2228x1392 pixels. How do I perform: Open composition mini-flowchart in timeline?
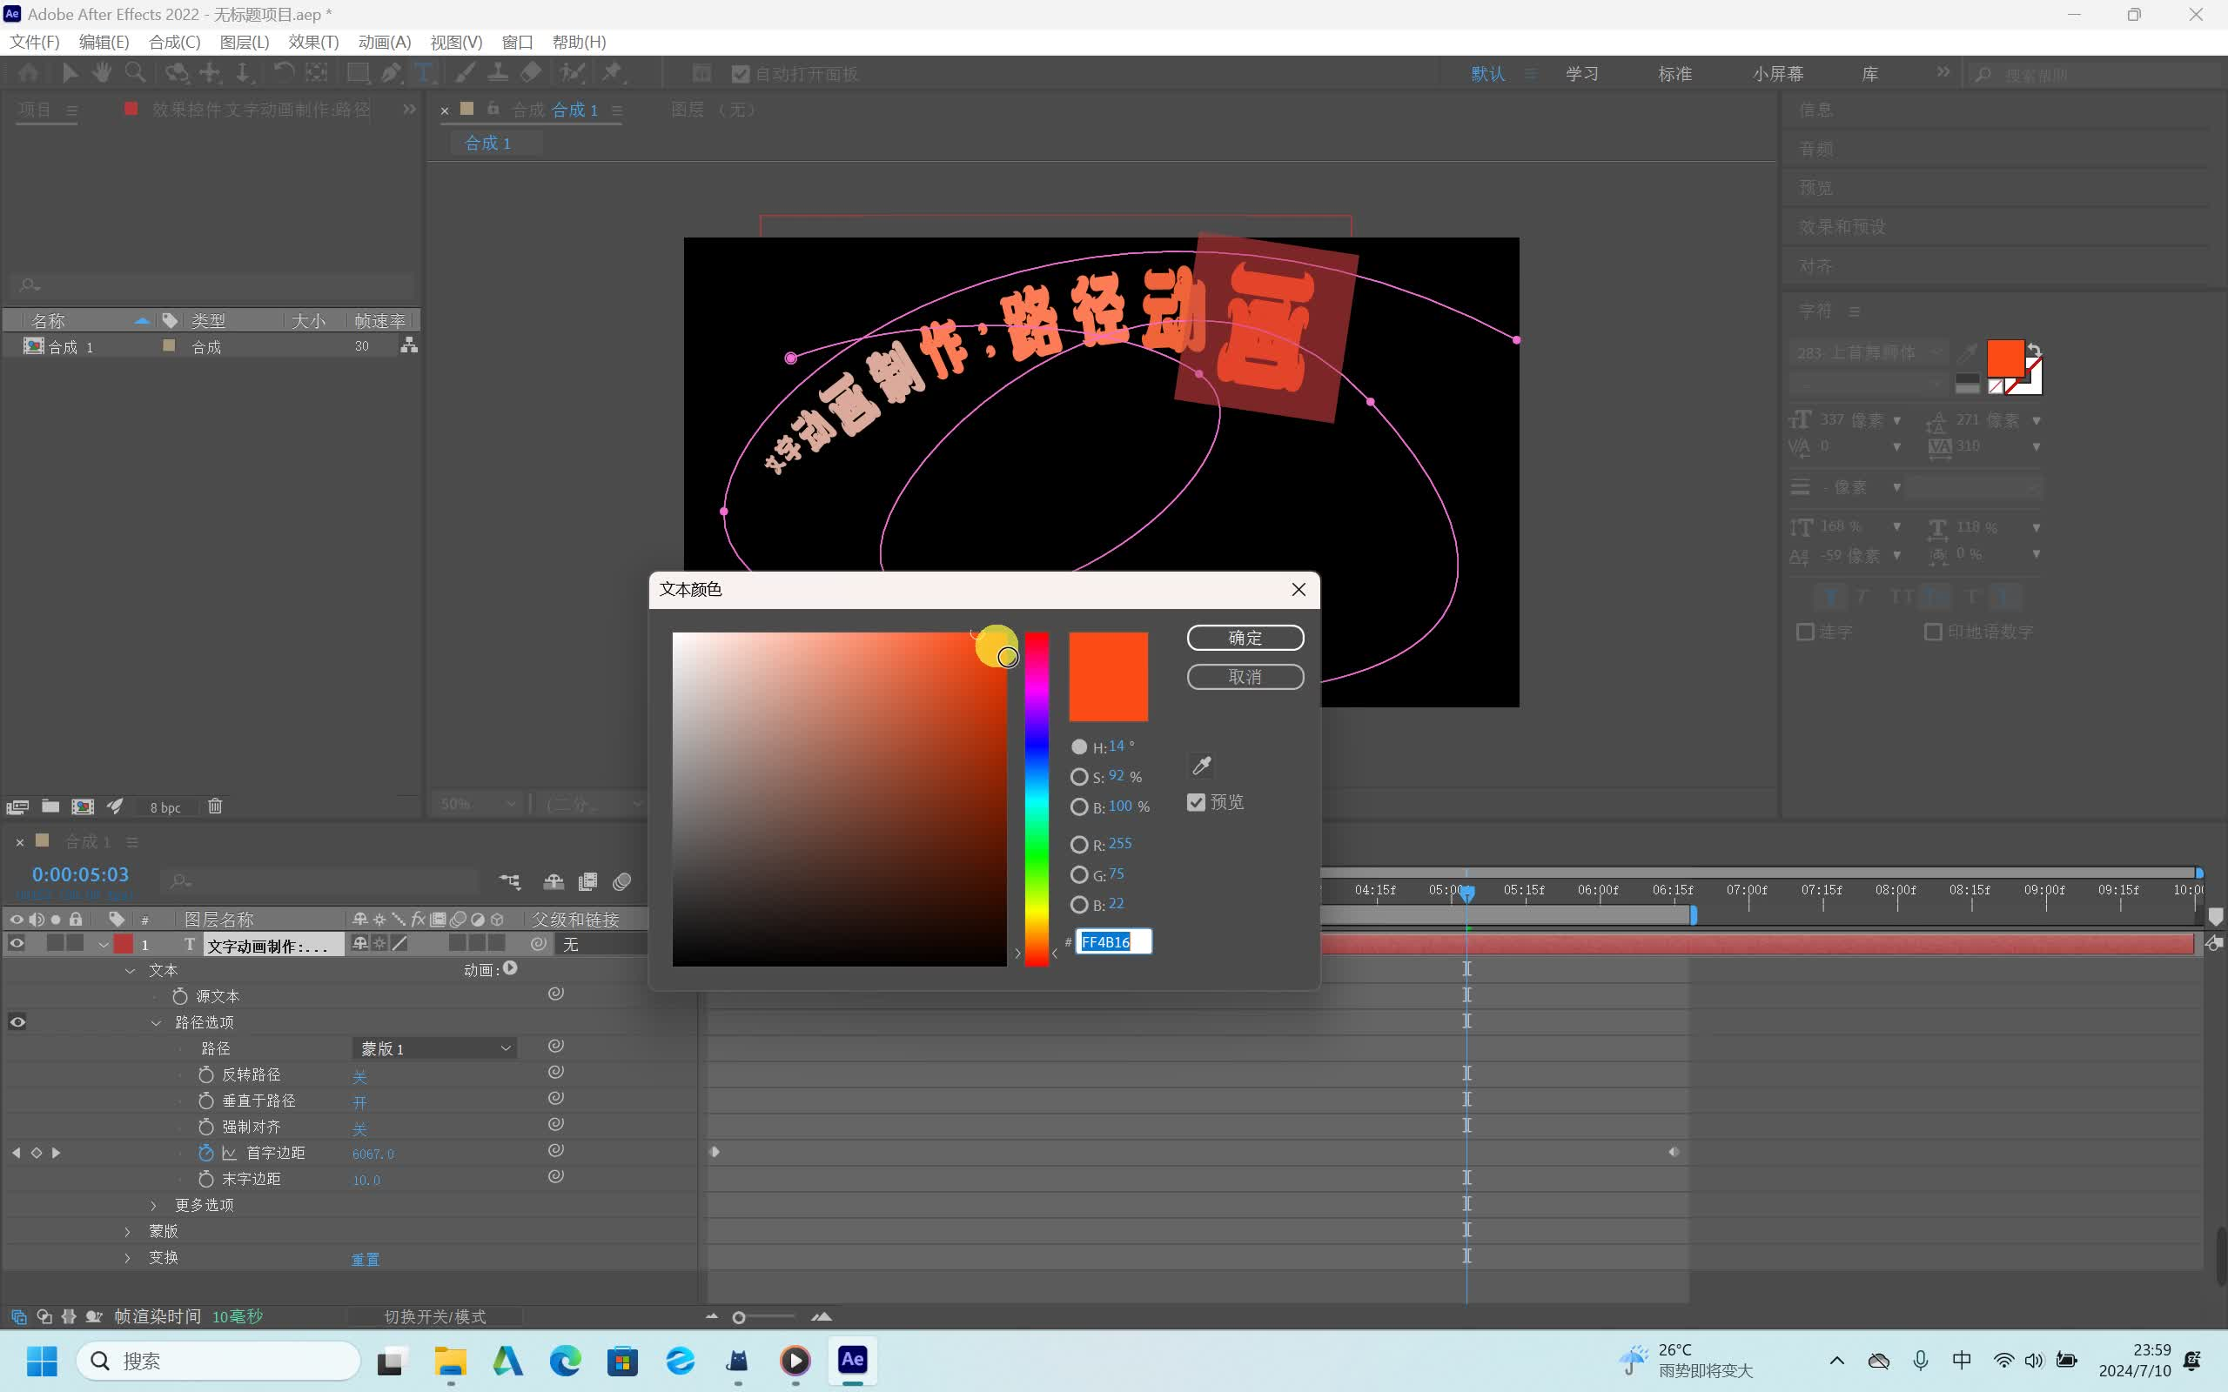(x=509, y=881)
